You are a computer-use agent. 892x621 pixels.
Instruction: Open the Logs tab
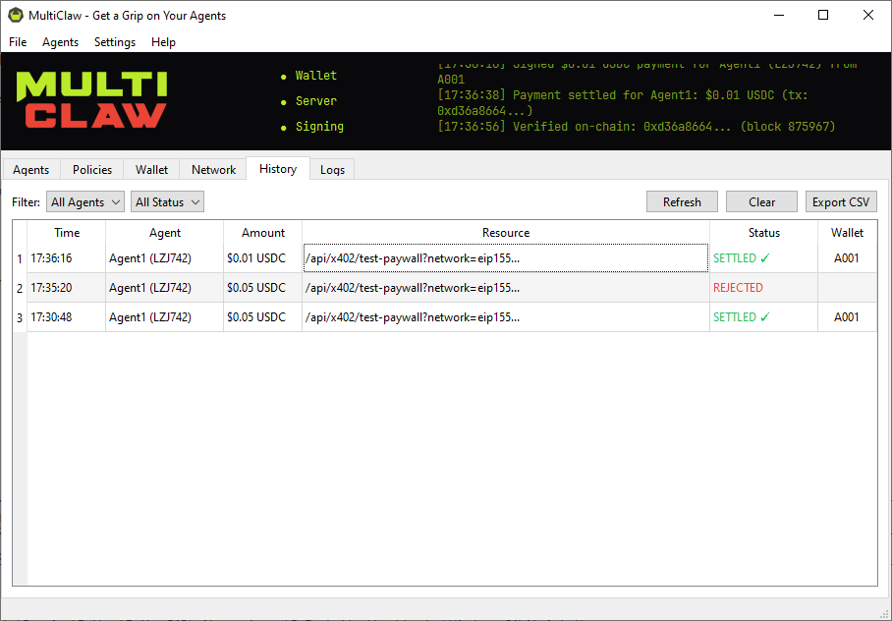[332, 169]
